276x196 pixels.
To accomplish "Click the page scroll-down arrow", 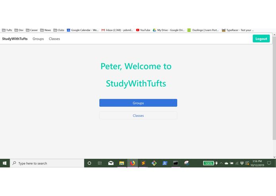I will (274, 157).
